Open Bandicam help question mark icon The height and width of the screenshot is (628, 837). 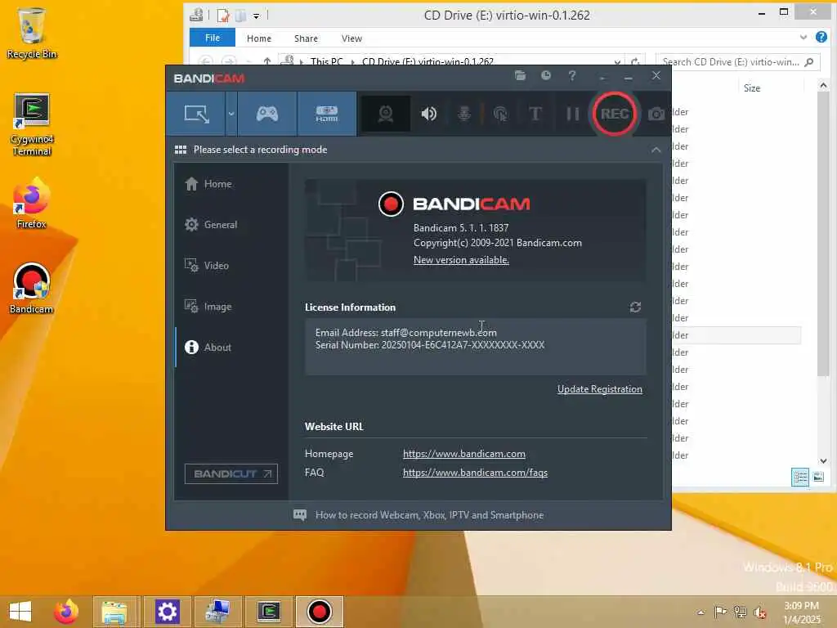pos(571,75)
